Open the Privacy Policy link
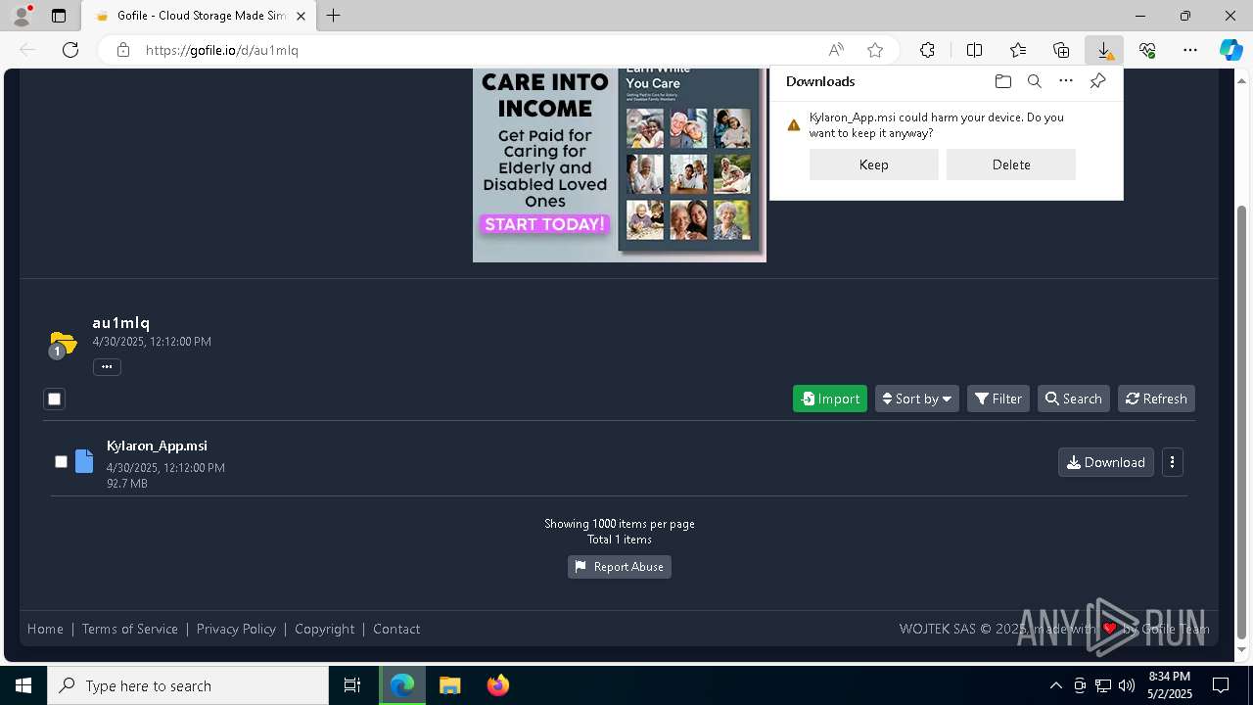The image size is (1253, 705). pos(236,629)
